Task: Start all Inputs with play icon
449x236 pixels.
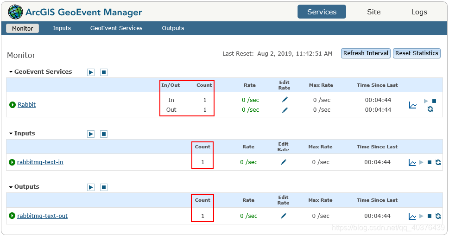Action: [91, 134]
